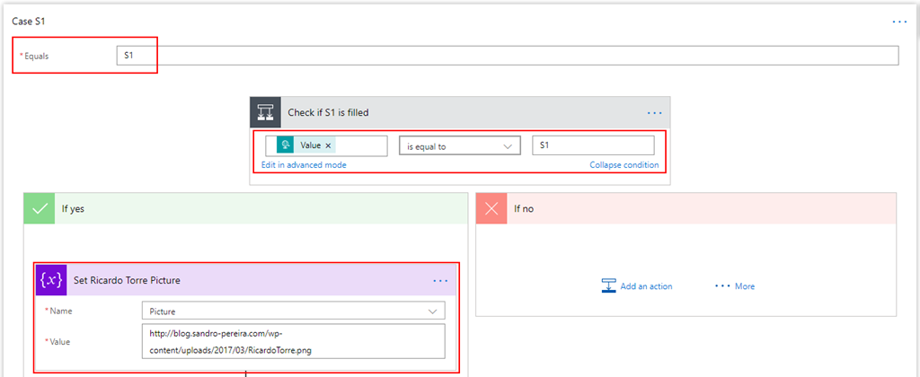Expand the 'is equal to' operator dropdown
Image resolution: width=920 pixels, height=377 pixels.
point(459,145)
